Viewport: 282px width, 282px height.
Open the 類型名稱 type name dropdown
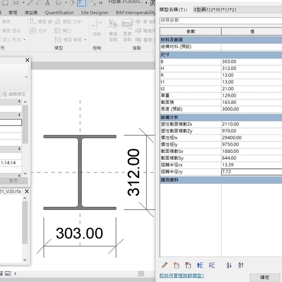click(237, 9)
